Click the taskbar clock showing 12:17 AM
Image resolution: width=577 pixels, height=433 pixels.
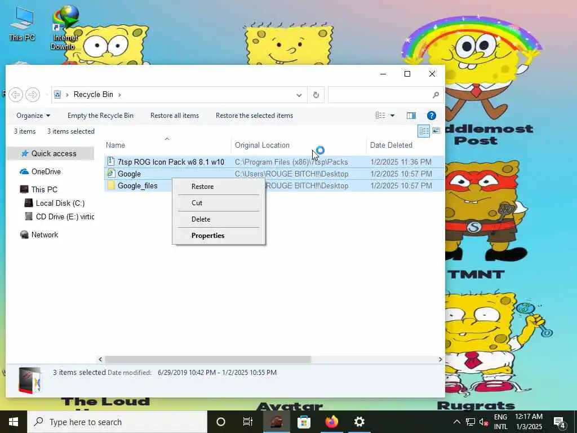[x=529, y=422]
